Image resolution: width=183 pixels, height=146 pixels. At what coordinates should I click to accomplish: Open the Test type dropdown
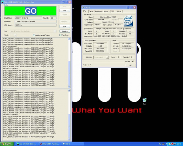pyautogui.click(x=33, y=31)
